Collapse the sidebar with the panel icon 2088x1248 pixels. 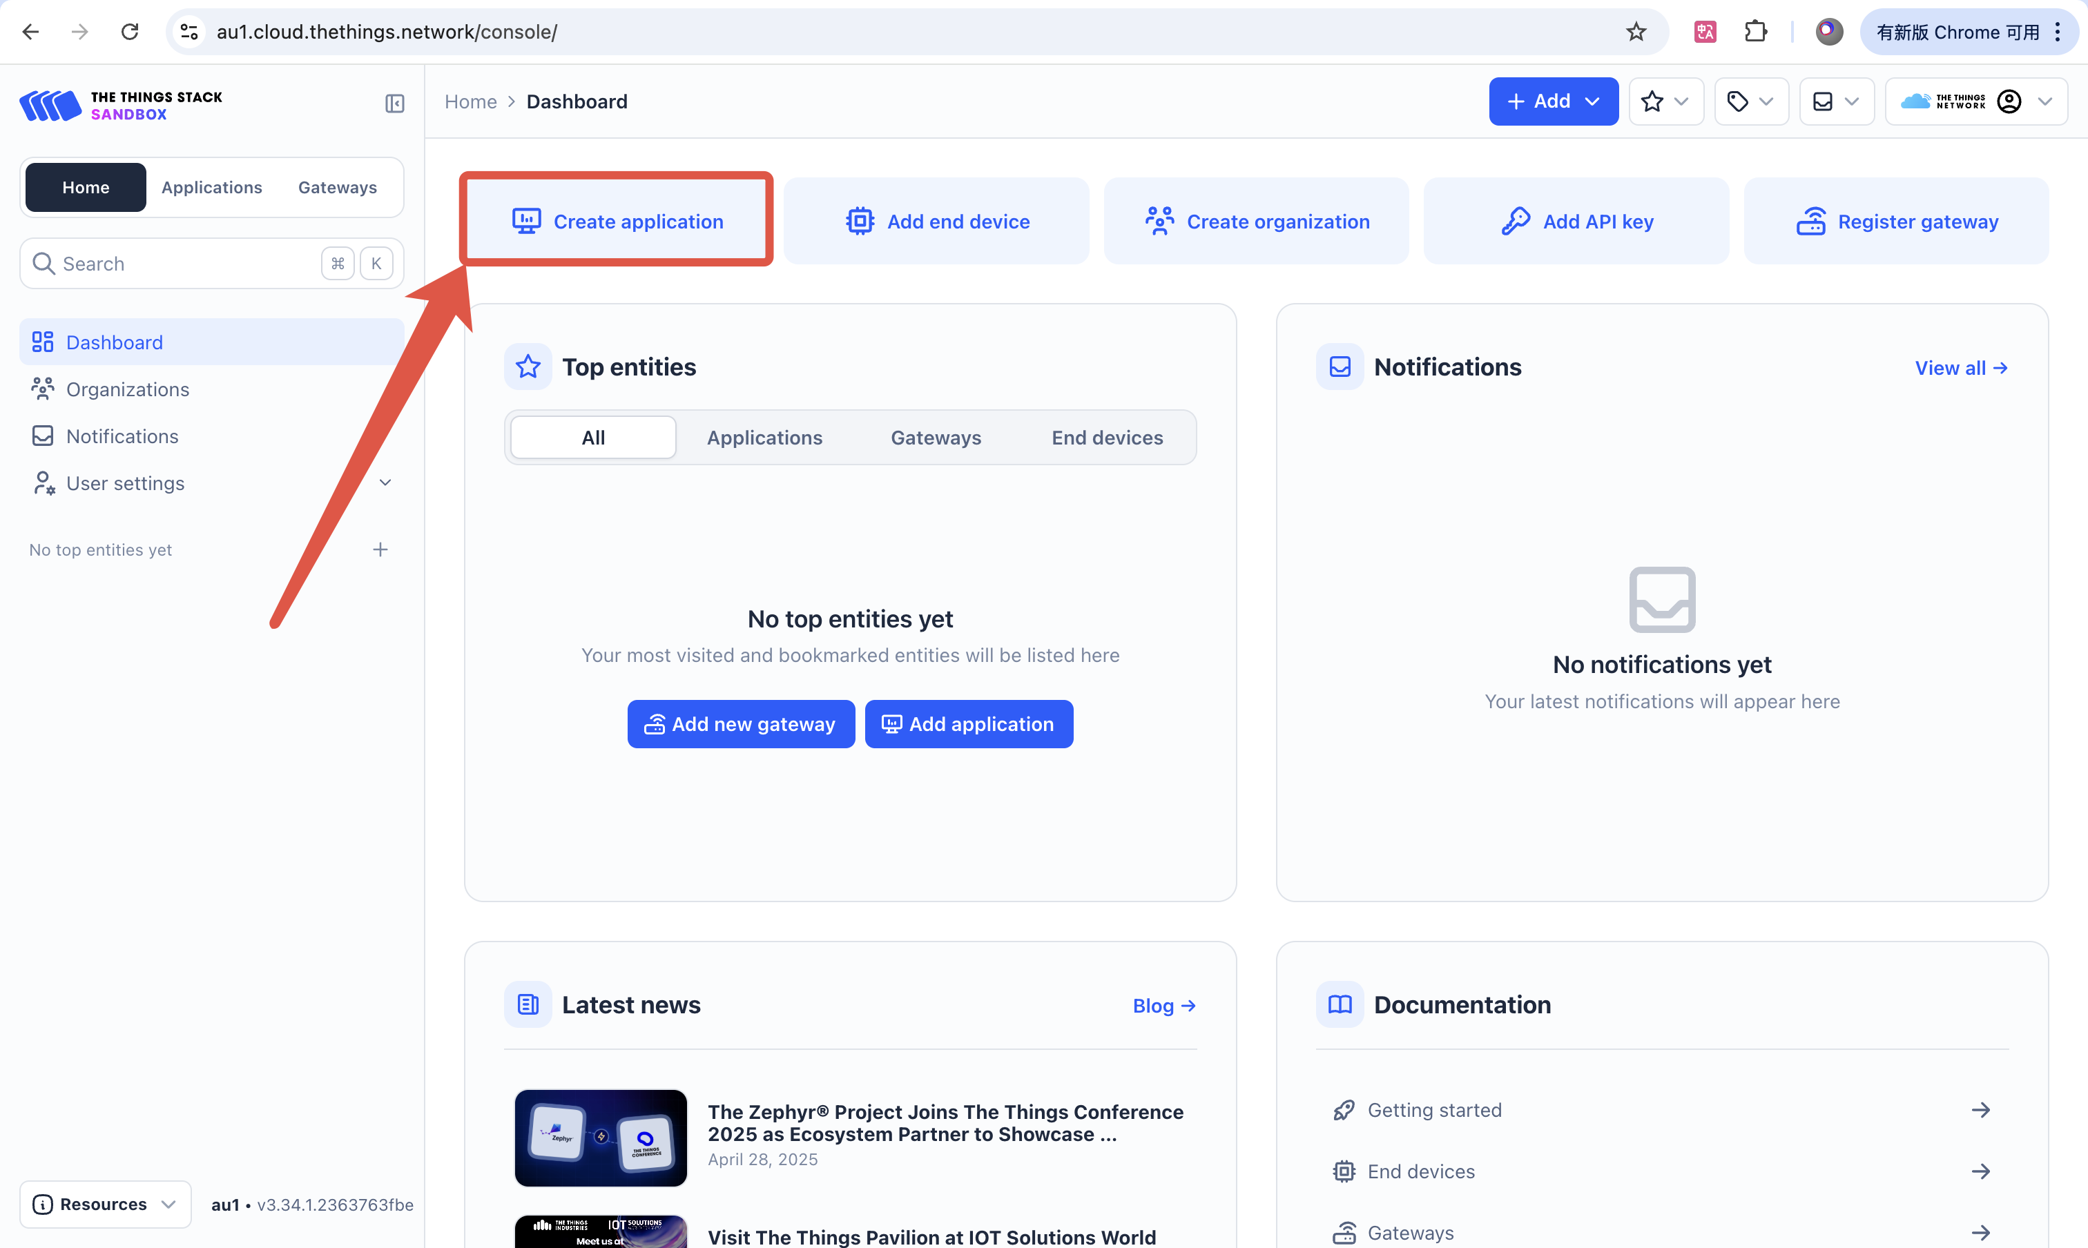pos(394,104)
